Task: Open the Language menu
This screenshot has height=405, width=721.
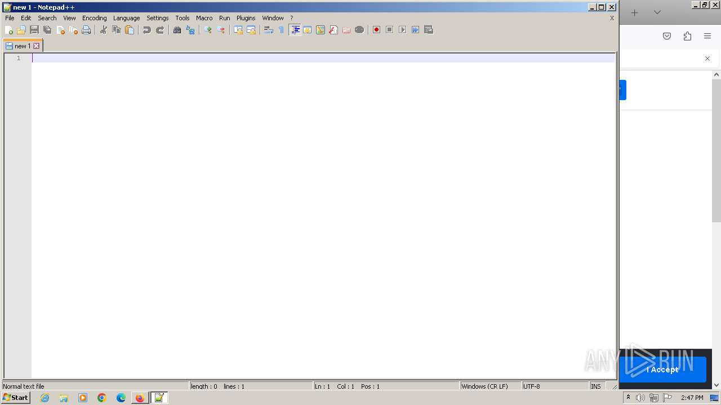Action: pos(126,18)
